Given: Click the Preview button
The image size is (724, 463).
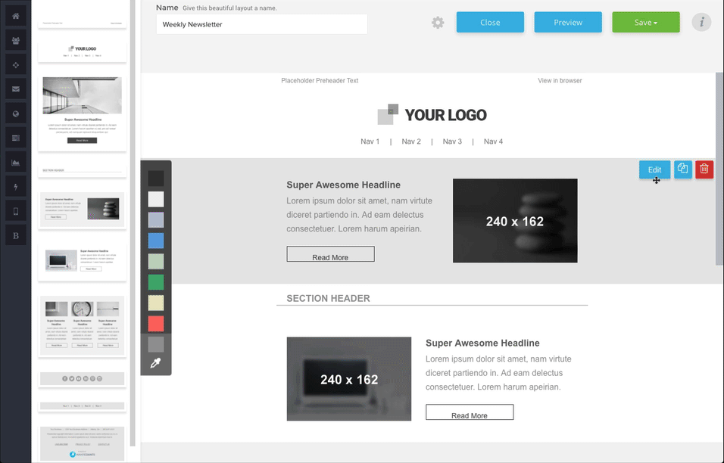Looking at the screenshot, I should (568, 23).
